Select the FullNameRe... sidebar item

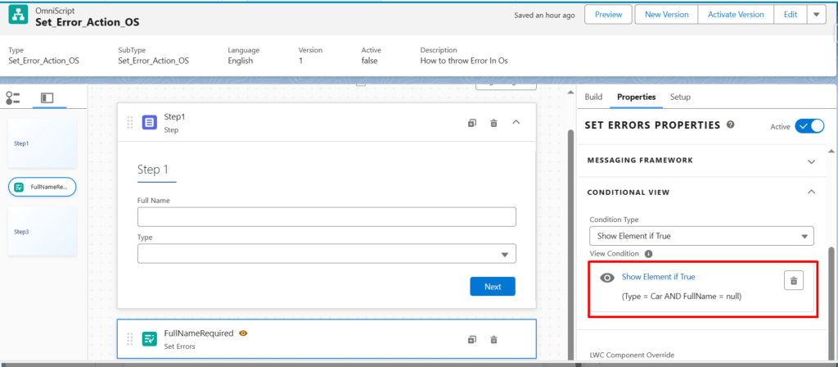pyautogui.click(x=43, y=187)
